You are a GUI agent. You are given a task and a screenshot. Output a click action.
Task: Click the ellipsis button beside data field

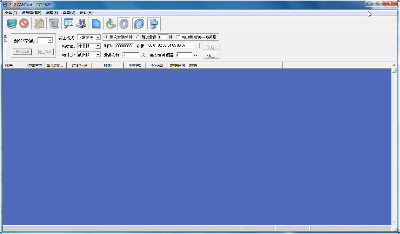(x=197, y=46)
